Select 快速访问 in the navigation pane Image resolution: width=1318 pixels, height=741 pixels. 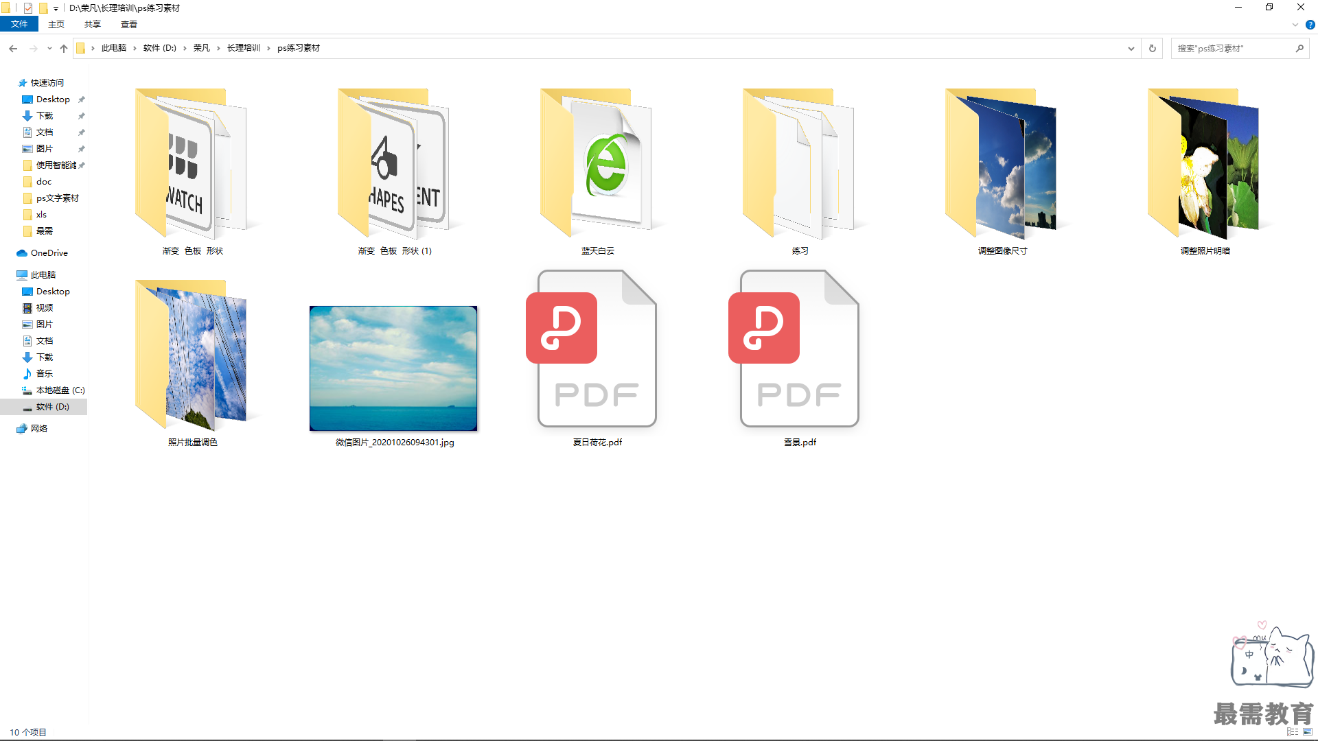pyautogui.click(x=47, y=83)
